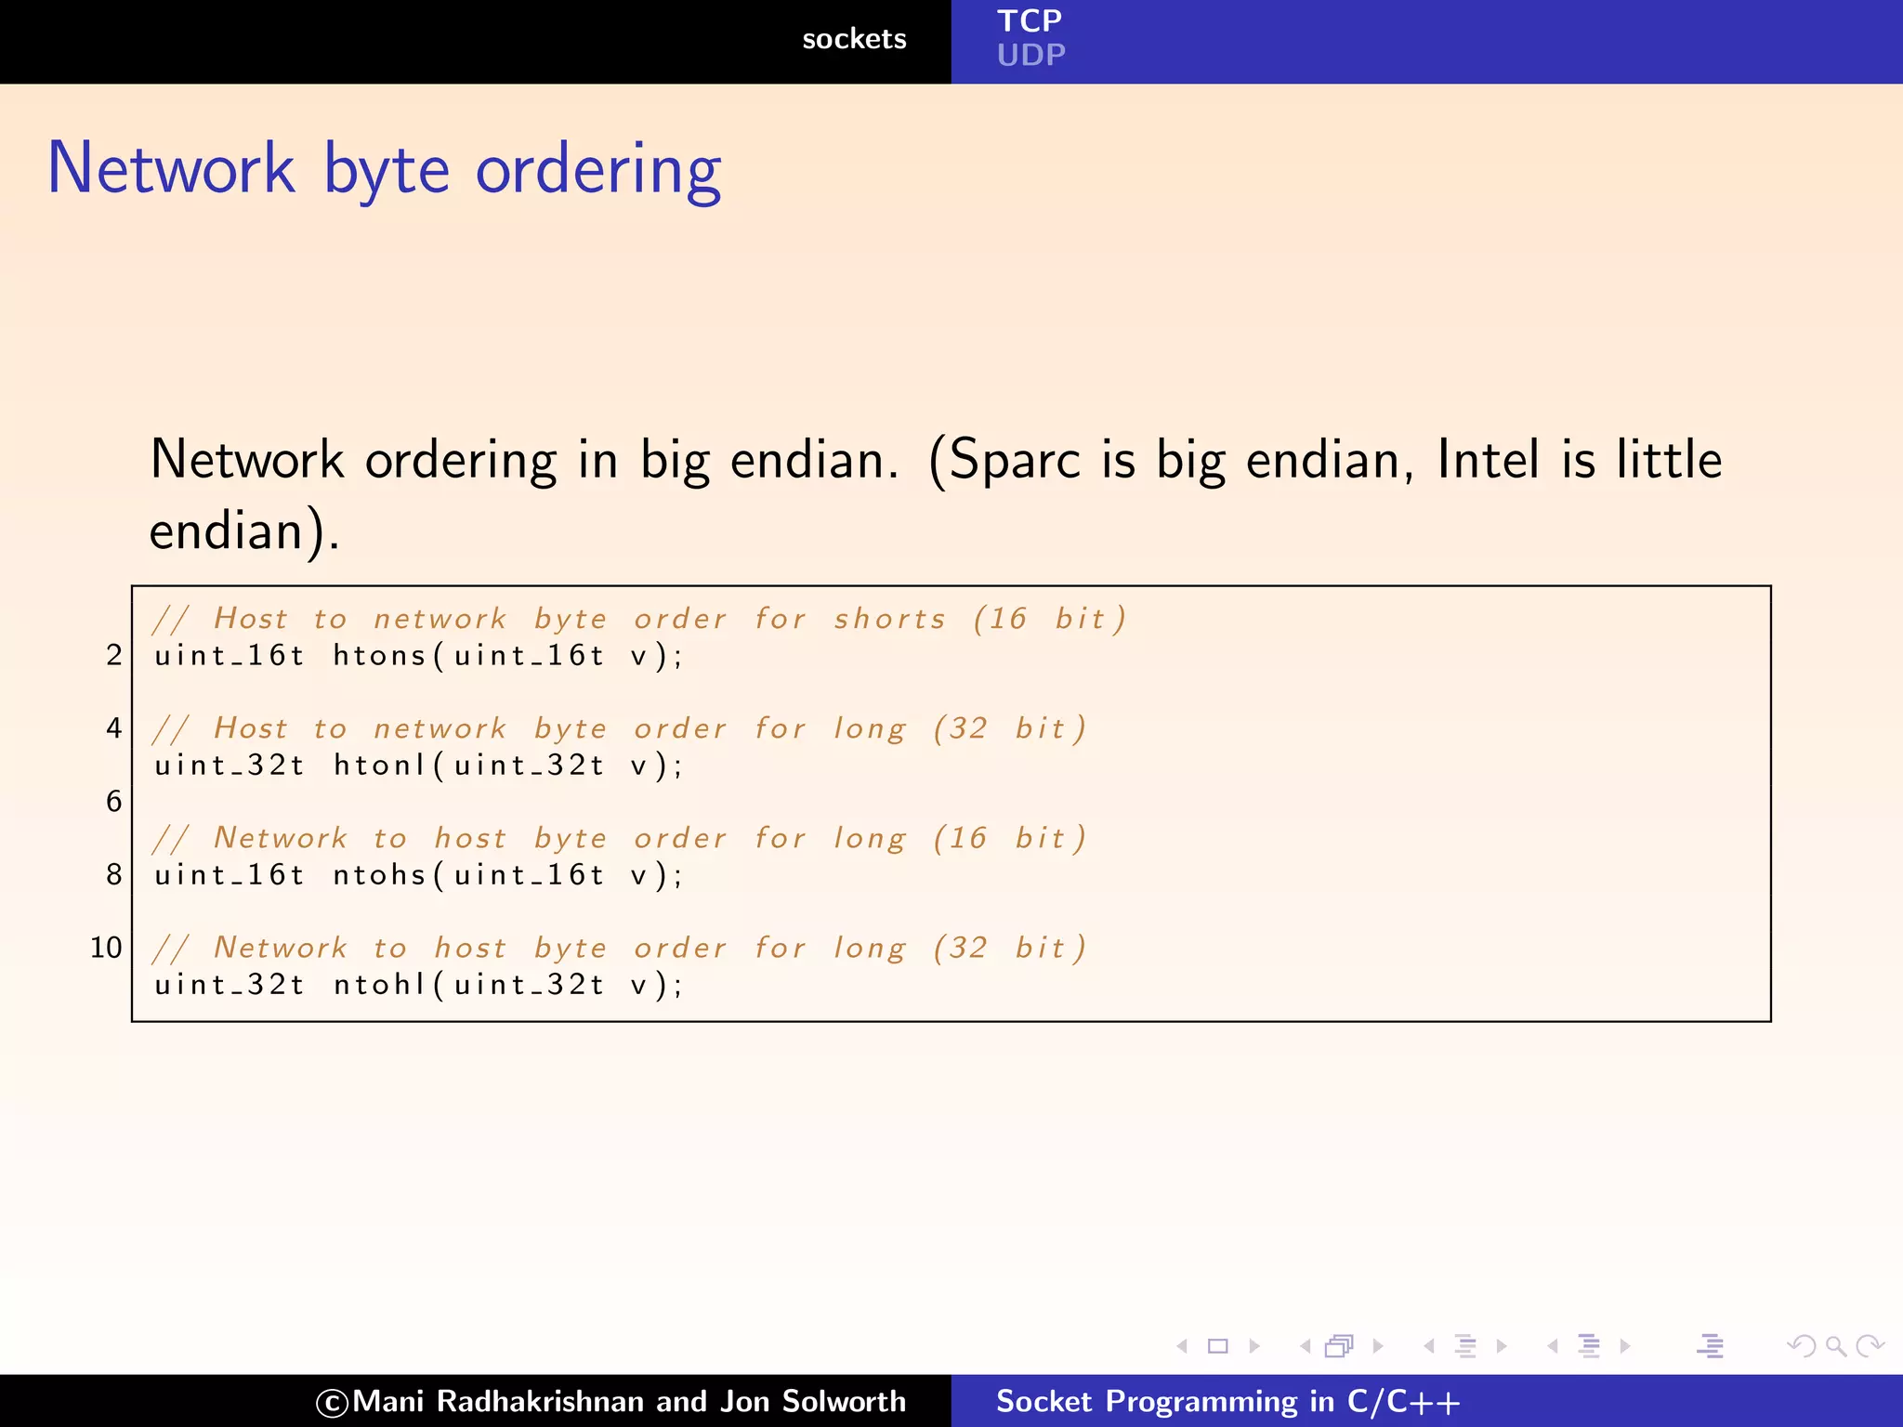Click the htonl function declaration line

tap(419, 766)
